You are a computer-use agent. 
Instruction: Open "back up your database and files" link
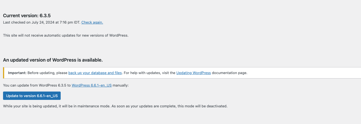coord(95,73)
